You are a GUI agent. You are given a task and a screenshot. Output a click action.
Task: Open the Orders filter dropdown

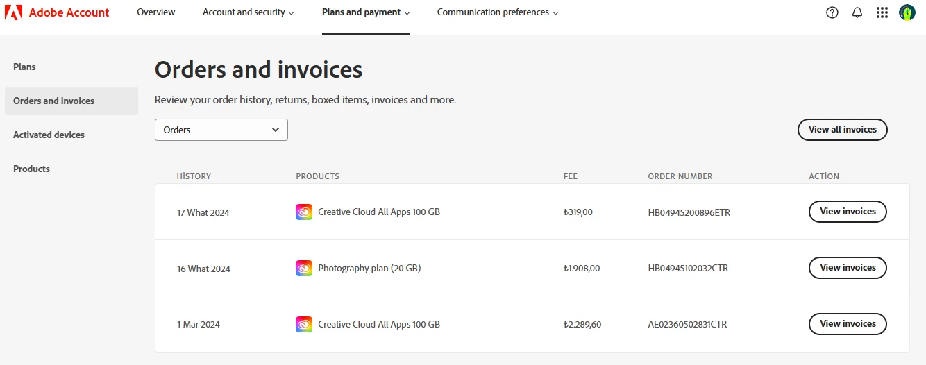click(x=221, y=130)
